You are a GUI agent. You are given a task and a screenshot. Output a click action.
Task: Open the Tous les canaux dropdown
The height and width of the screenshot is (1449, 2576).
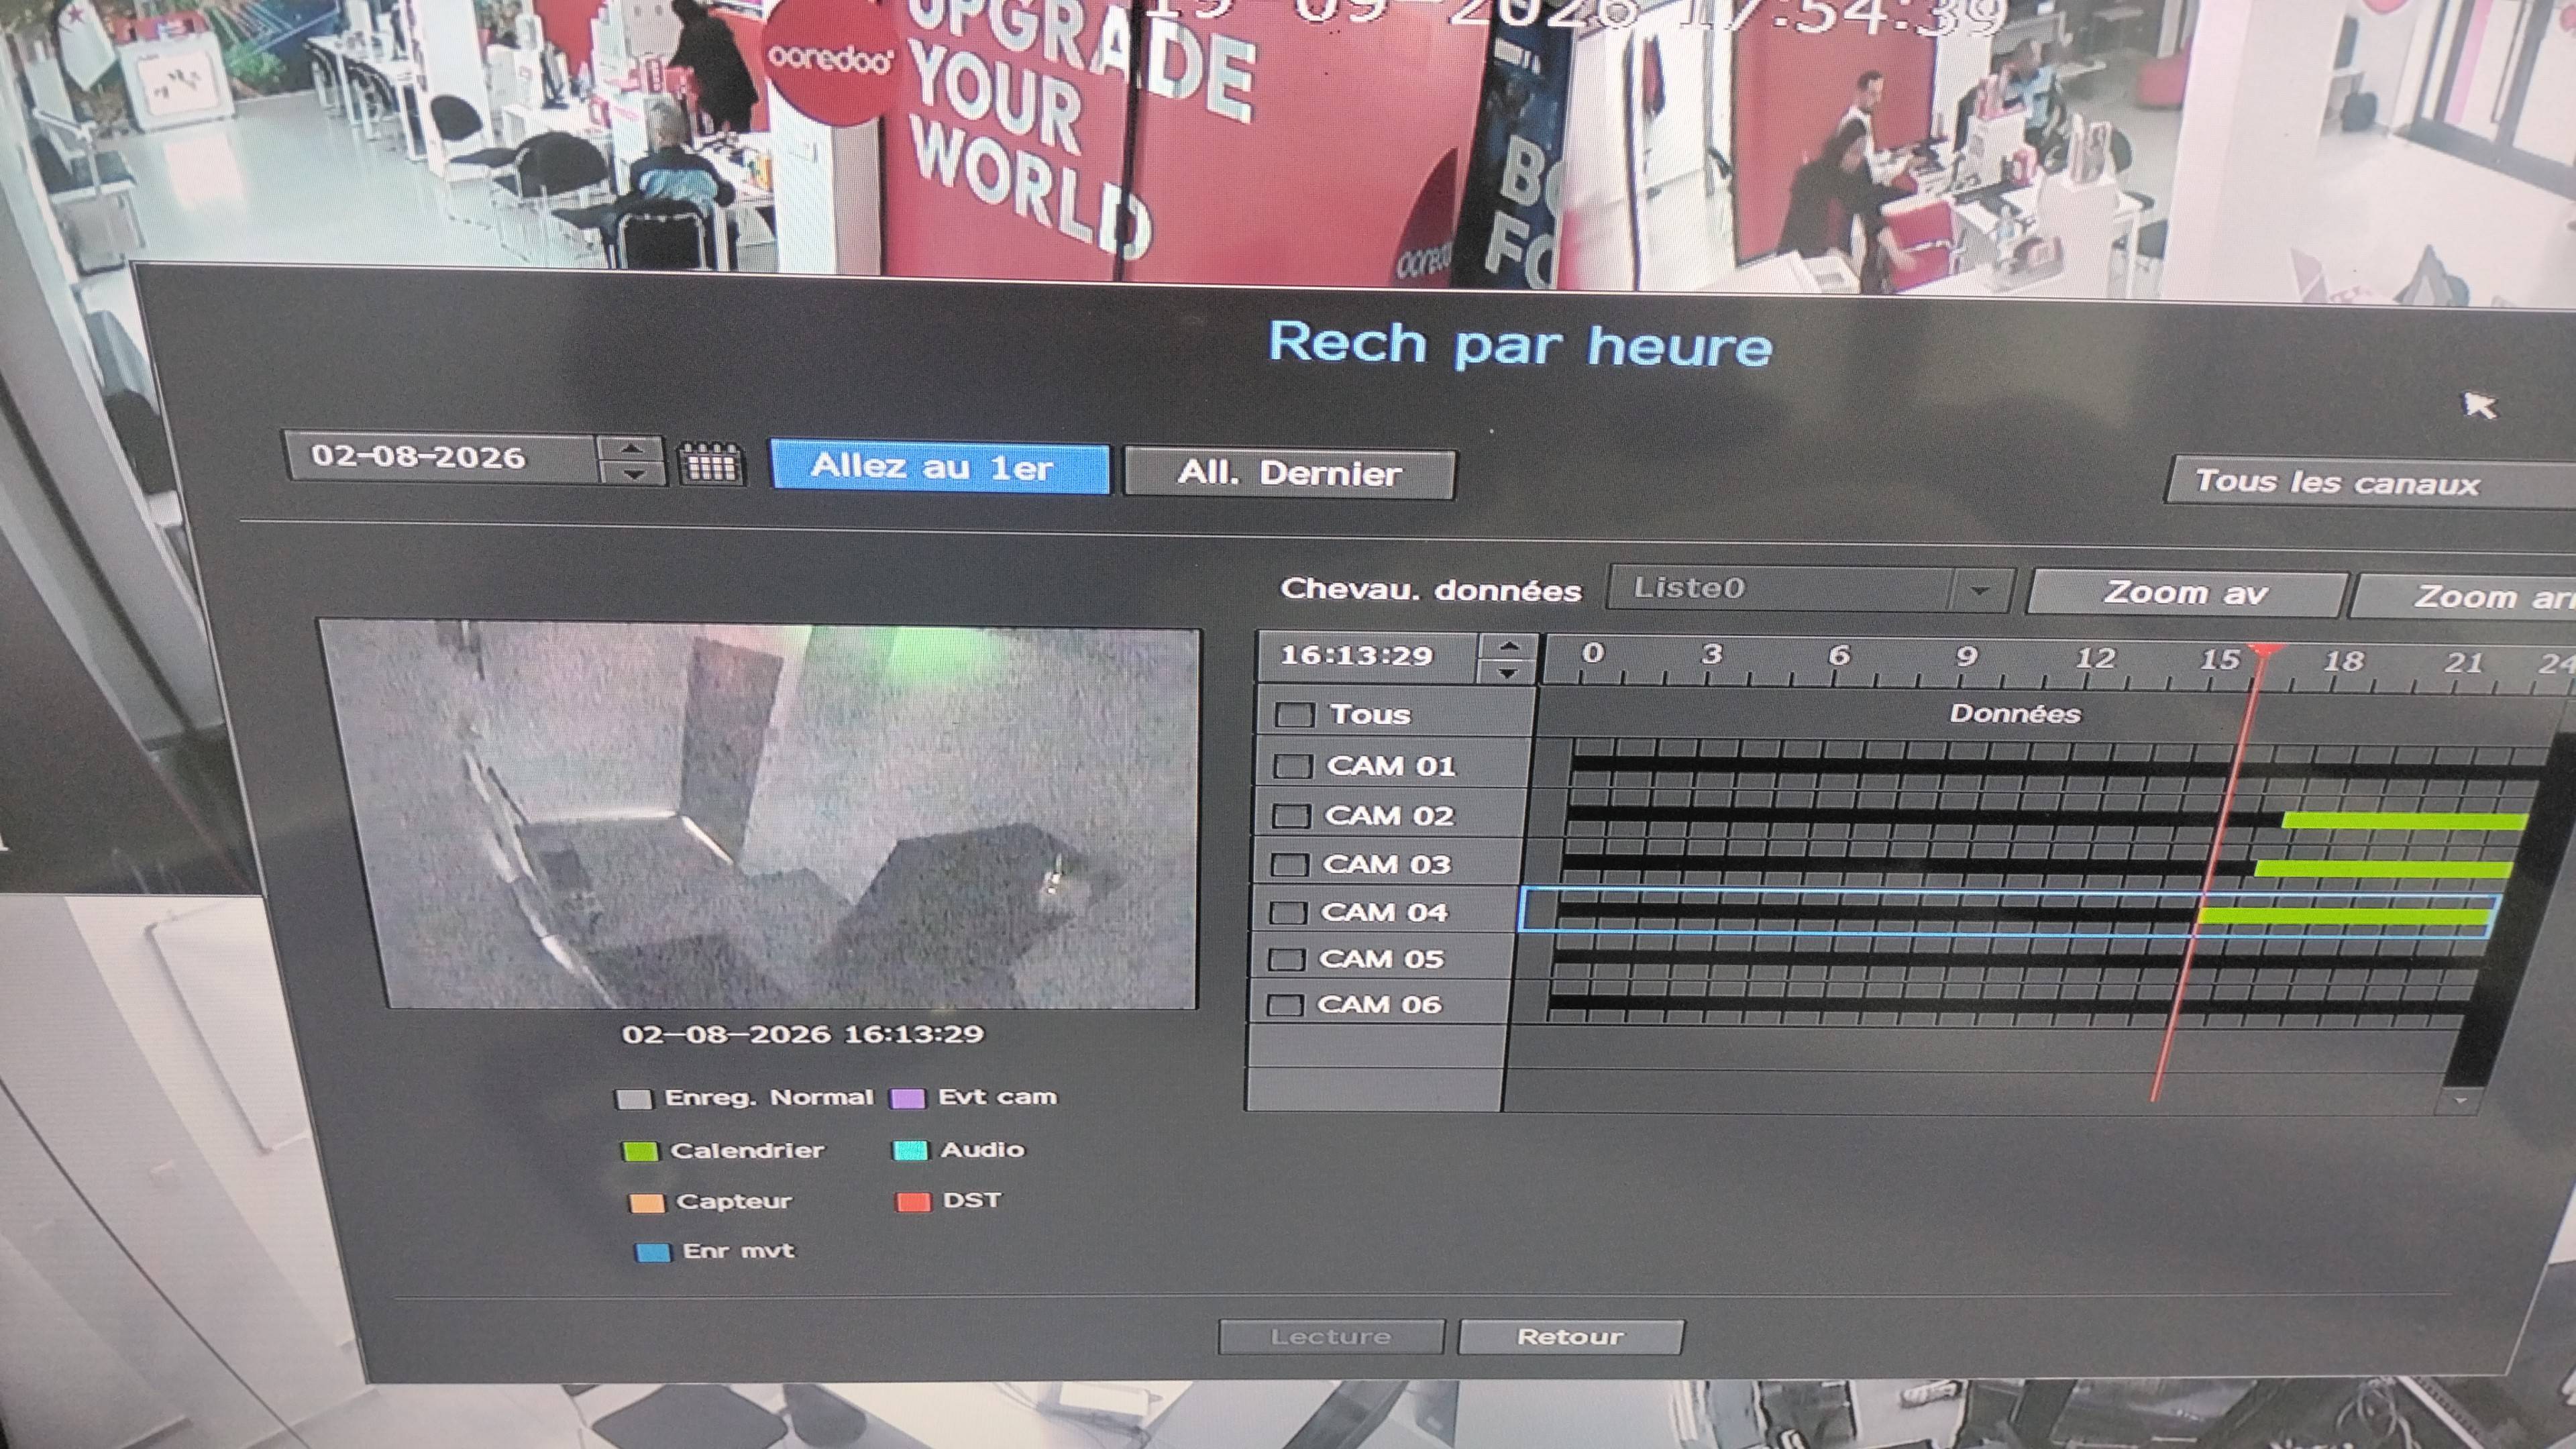click(x=2370, y=483)
